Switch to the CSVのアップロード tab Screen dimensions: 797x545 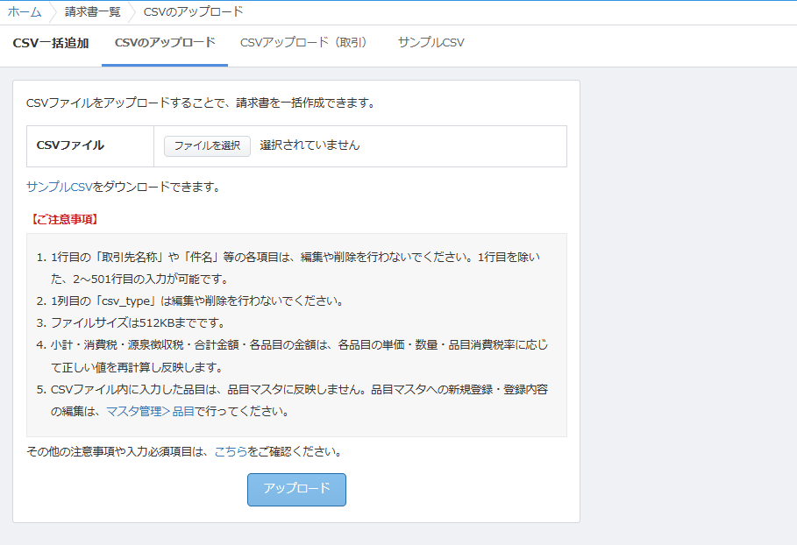coord(165,43)
